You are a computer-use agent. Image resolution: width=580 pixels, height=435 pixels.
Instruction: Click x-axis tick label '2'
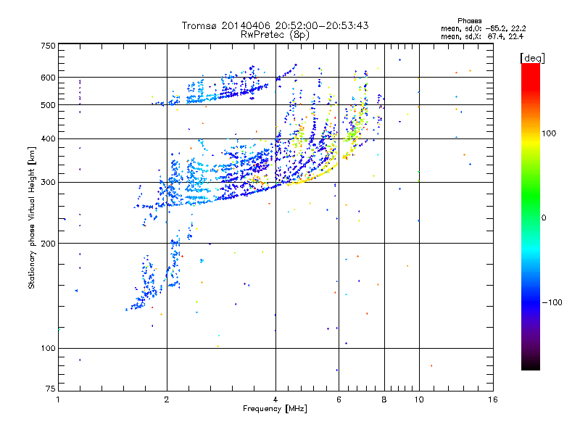tap(167, 399)
